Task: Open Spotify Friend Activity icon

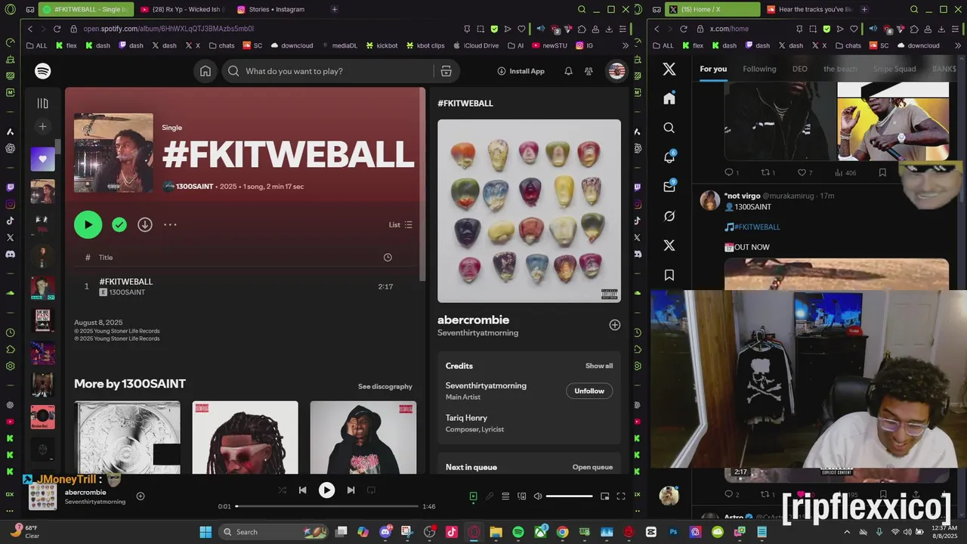Action: point(589,71)
